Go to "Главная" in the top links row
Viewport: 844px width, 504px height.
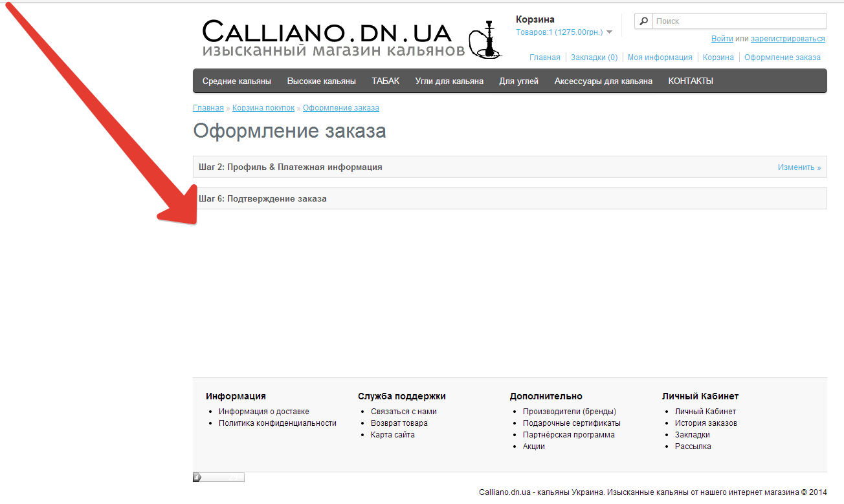545,58
